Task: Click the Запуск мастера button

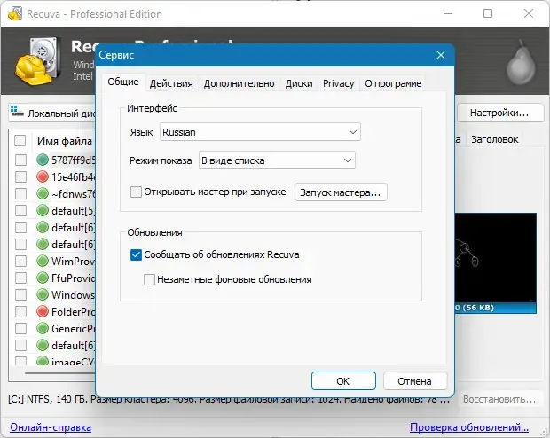Action: [x=341, y=192]
